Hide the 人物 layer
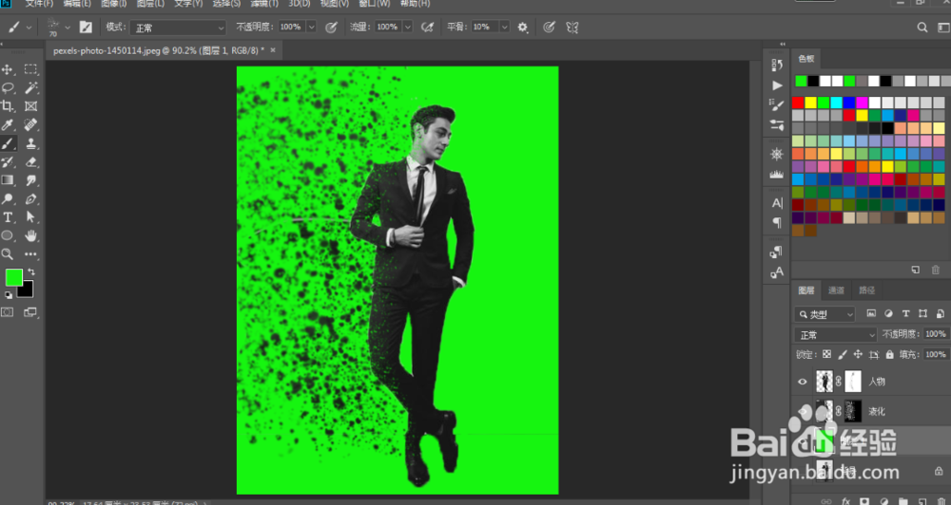951x505 pixels. click(x=803, y=382)
